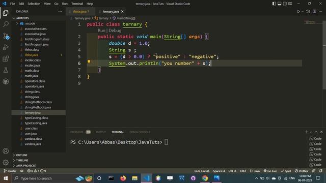Expand the Outline section
This screenshot has width=326, height=183.
click(x=21, y=155)
